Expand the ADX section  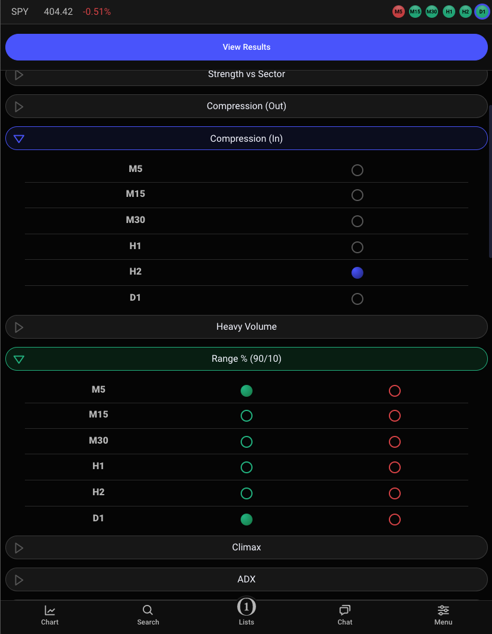(x=247, y=579)
